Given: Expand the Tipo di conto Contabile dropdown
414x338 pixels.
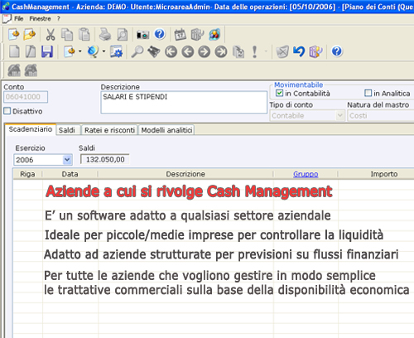Looking at the screenshot, I should 340,115.
